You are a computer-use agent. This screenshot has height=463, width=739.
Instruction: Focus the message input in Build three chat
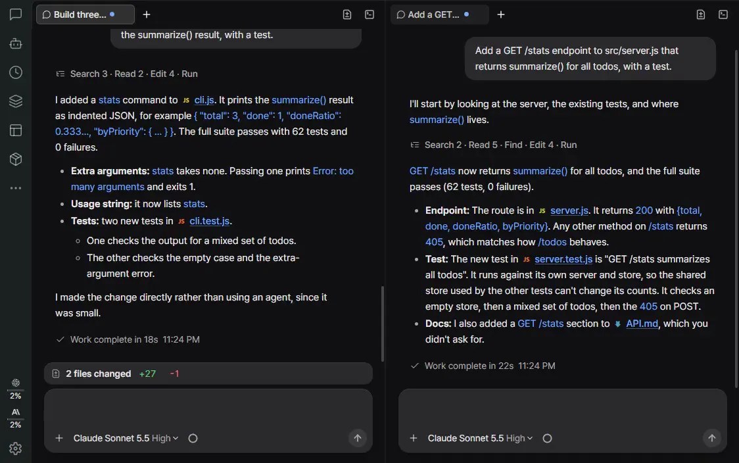(208, 408)
